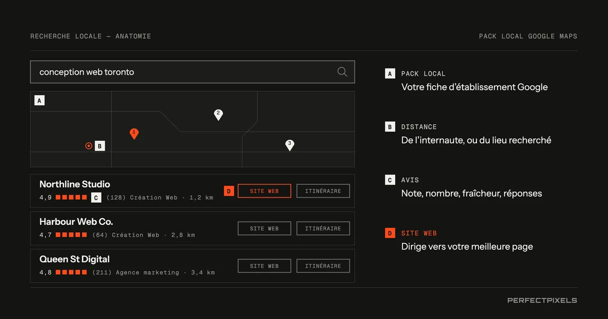Open Site Web for Queen St Digital
The height and width of the screenshot is (319, 608).
point(264,266)
